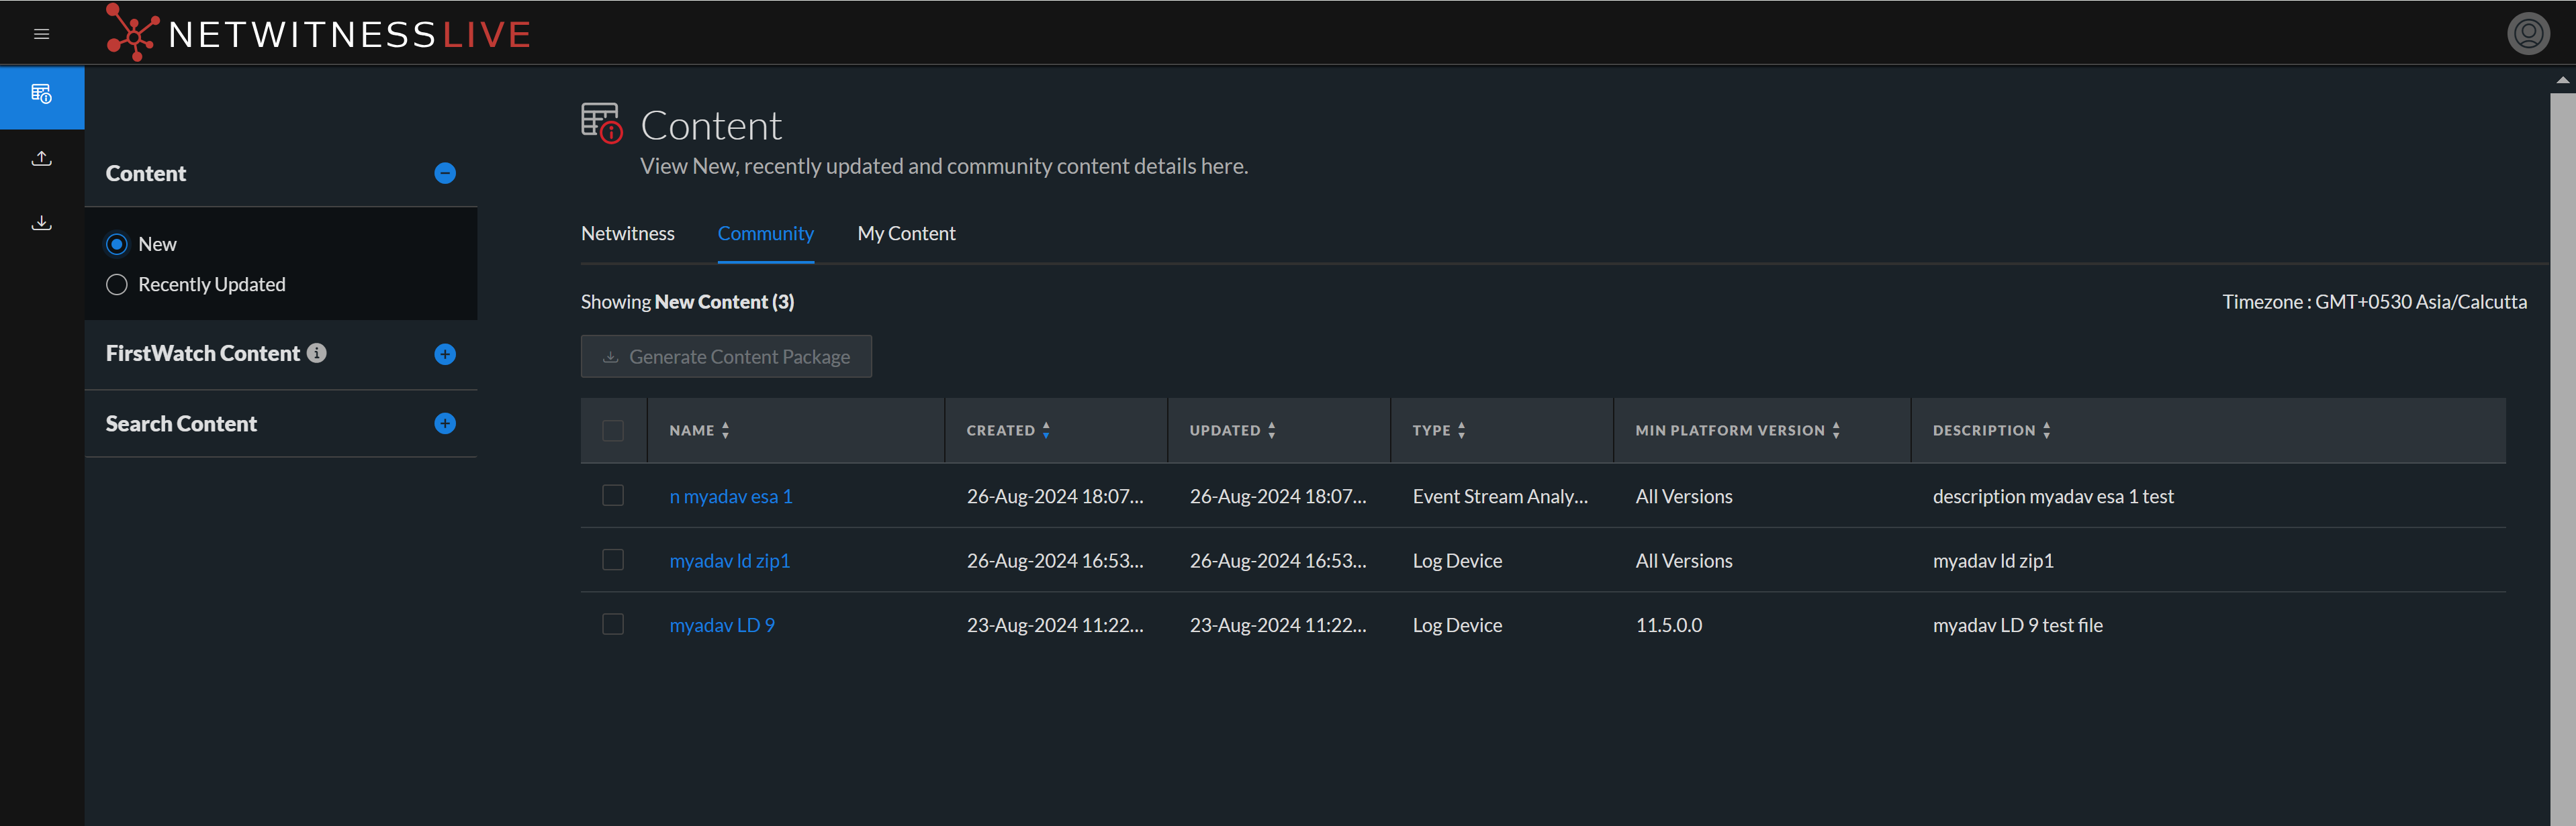Screen dimensions: 2576x826
Task: Sort table by Name column arrows
Action: coord(725,431)
